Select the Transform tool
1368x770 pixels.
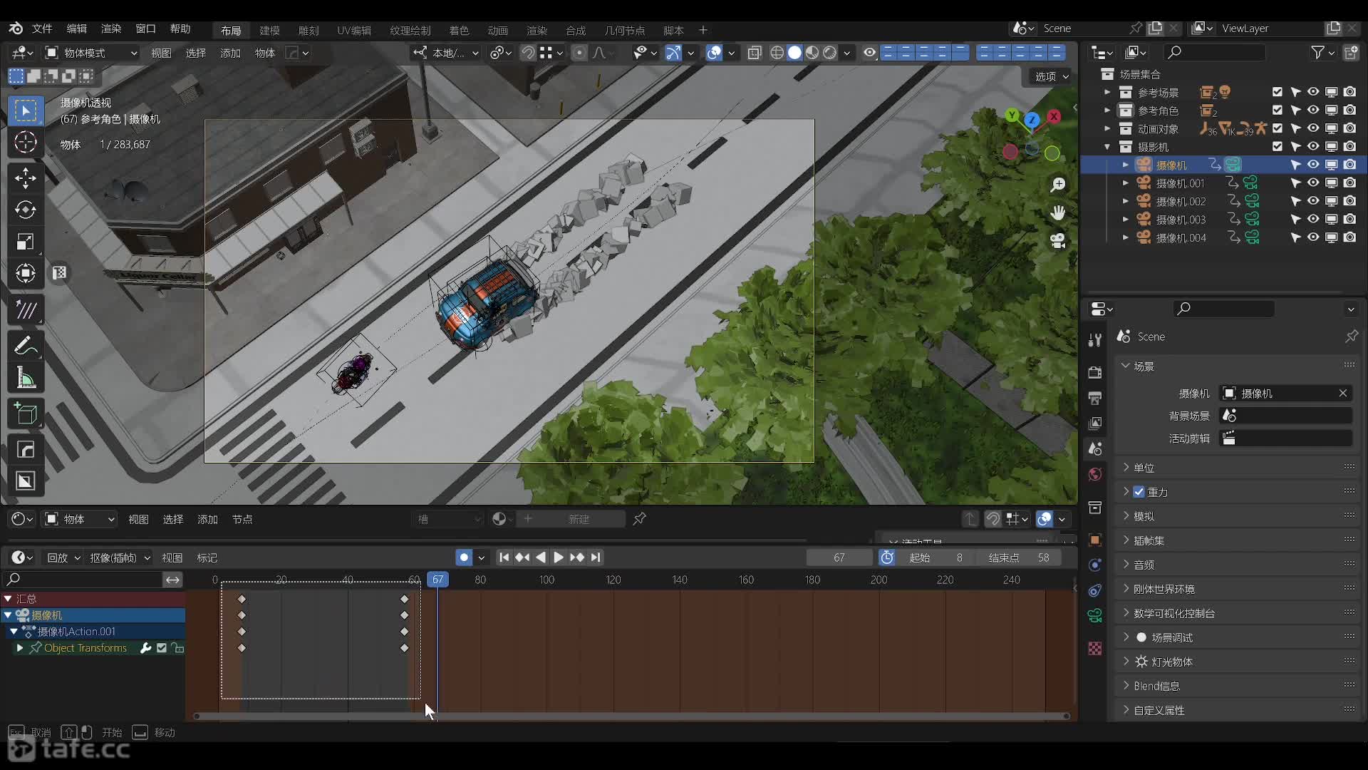coord(26,274)
